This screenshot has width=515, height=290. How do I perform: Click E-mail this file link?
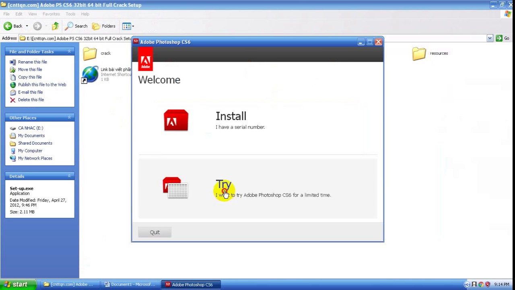[x=30, y=92]
